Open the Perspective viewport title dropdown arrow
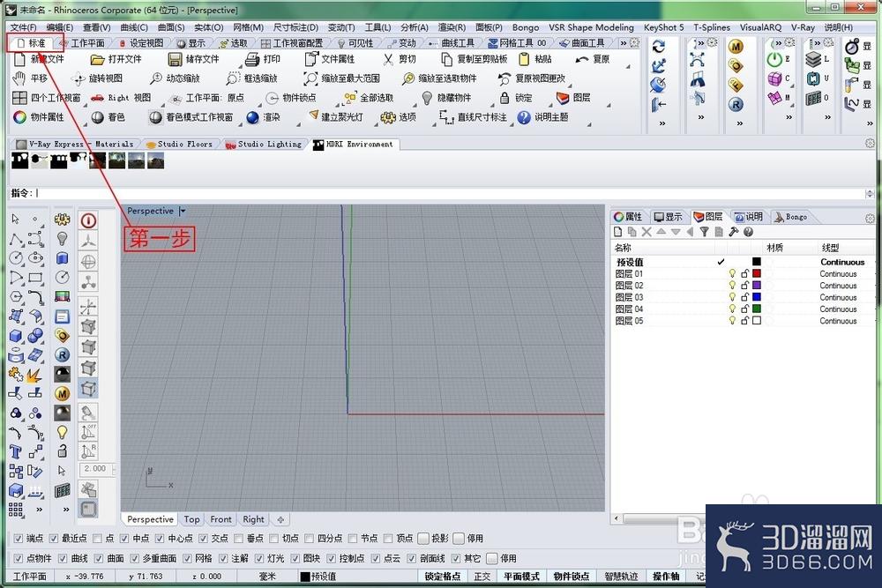The width and height of the screenshot is (882, 588). point(183,211)
